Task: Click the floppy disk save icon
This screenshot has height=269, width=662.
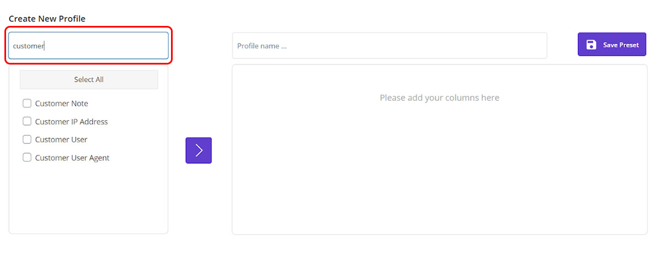Action: tap(591, 45)
